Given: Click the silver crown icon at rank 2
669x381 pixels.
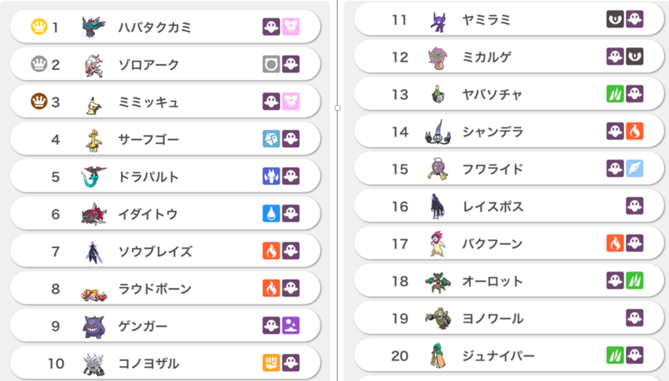Looking at the screenshot, I should [x=39, y=64].
